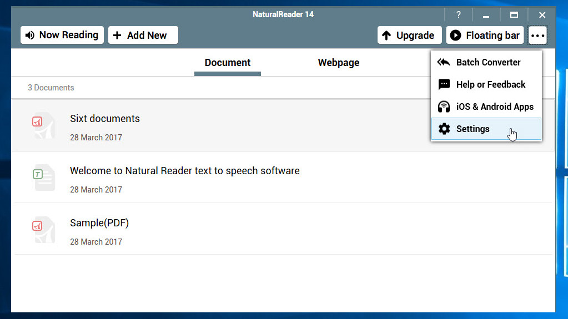Click the Add New button
This screenshot has width=568, height=319.
tap(143, 35)
